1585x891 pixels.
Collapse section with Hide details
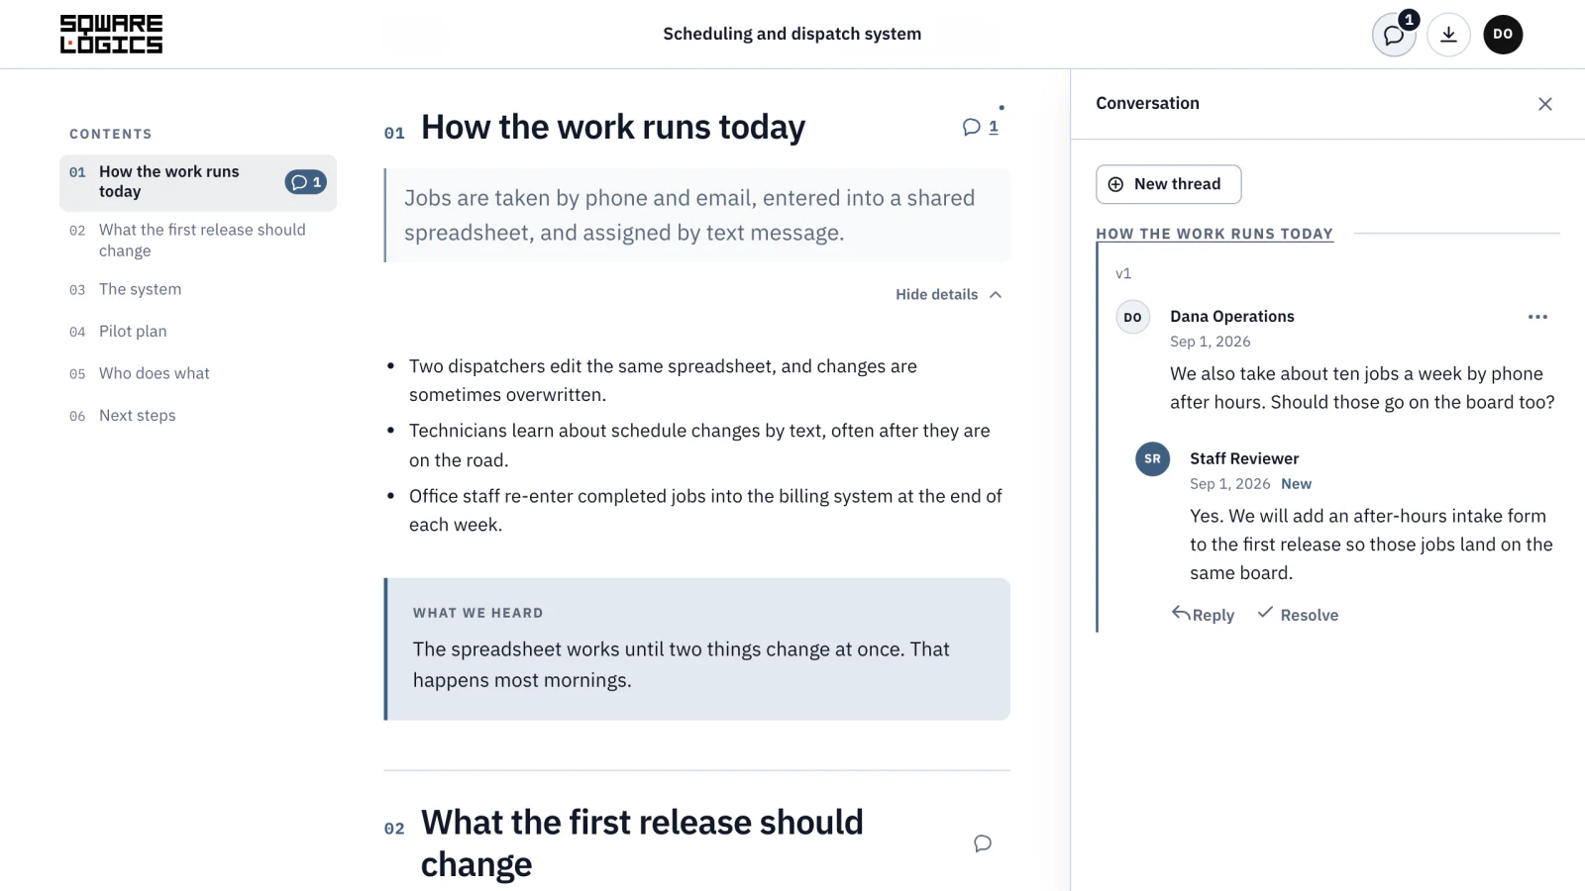coord(949,294)
